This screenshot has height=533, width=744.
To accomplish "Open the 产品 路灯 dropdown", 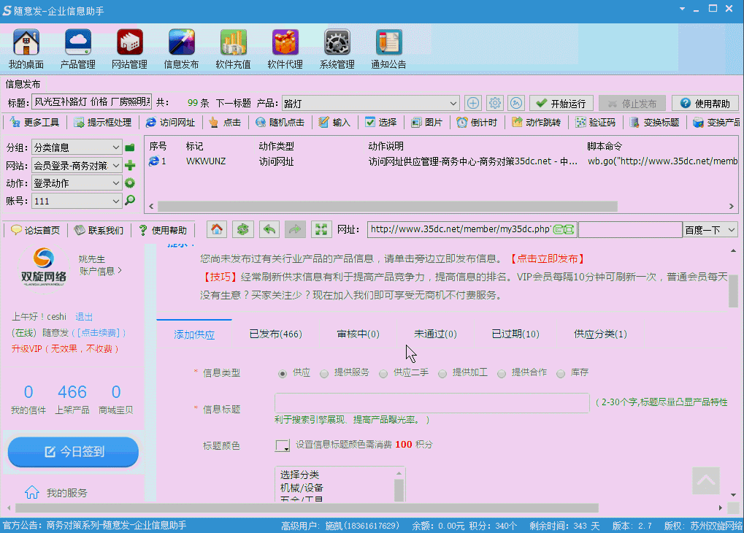I will (371, 103).
